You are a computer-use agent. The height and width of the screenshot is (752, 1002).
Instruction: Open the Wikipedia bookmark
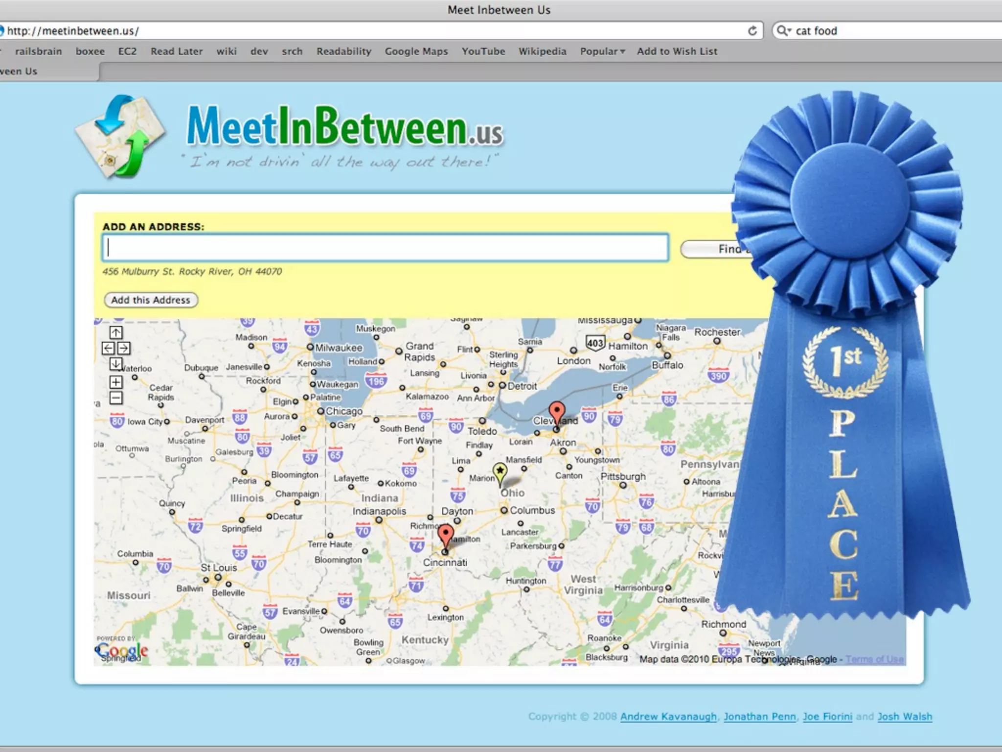pos(543,51)
